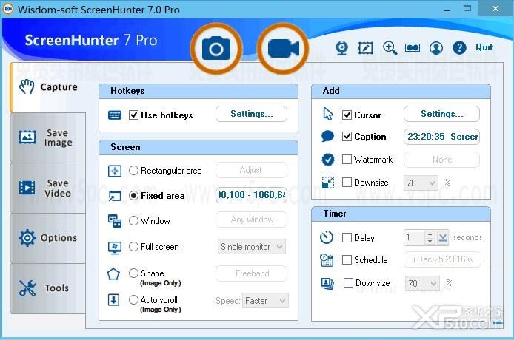
Task: Click the Freehand shape button
Action: 251,273
